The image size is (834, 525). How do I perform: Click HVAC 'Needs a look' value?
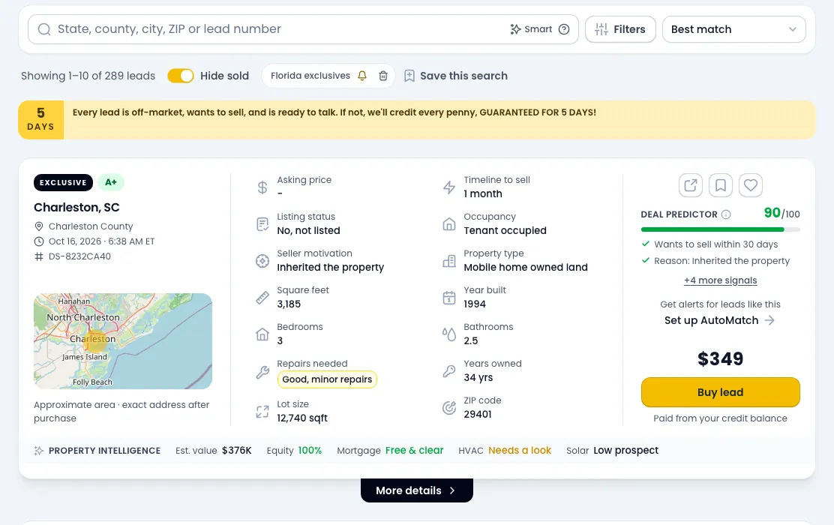[520, 451]
